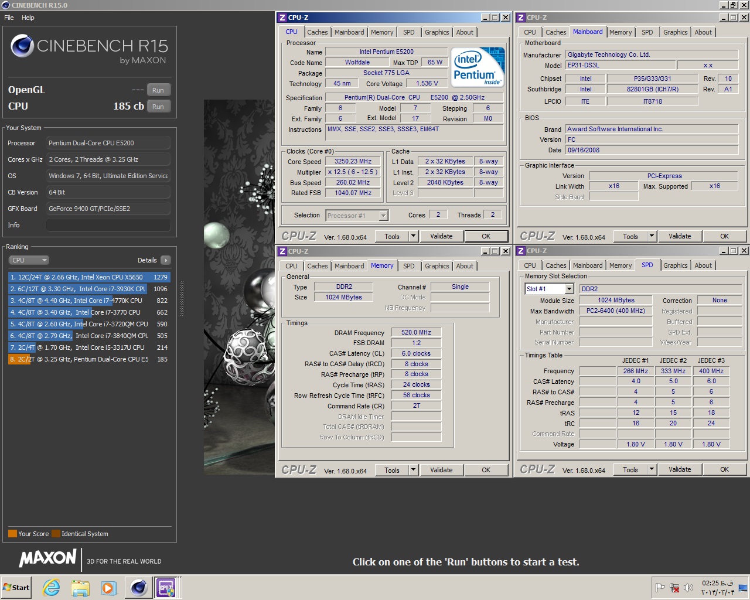Open the About tab in the CPU-Z Memory Slot Selection window
This screenshot has width=750, height=600.
pos(703,265)
